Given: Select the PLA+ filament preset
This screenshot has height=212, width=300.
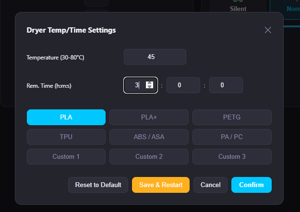Looking at the screenshot, I should (149, 117).
